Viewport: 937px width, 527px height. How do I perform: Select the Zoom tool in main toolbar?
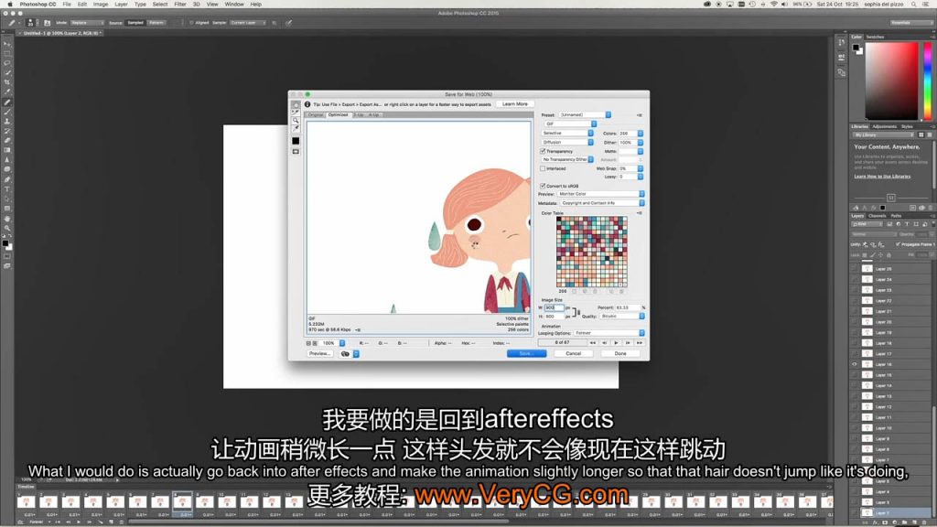(x=7, y=228)
